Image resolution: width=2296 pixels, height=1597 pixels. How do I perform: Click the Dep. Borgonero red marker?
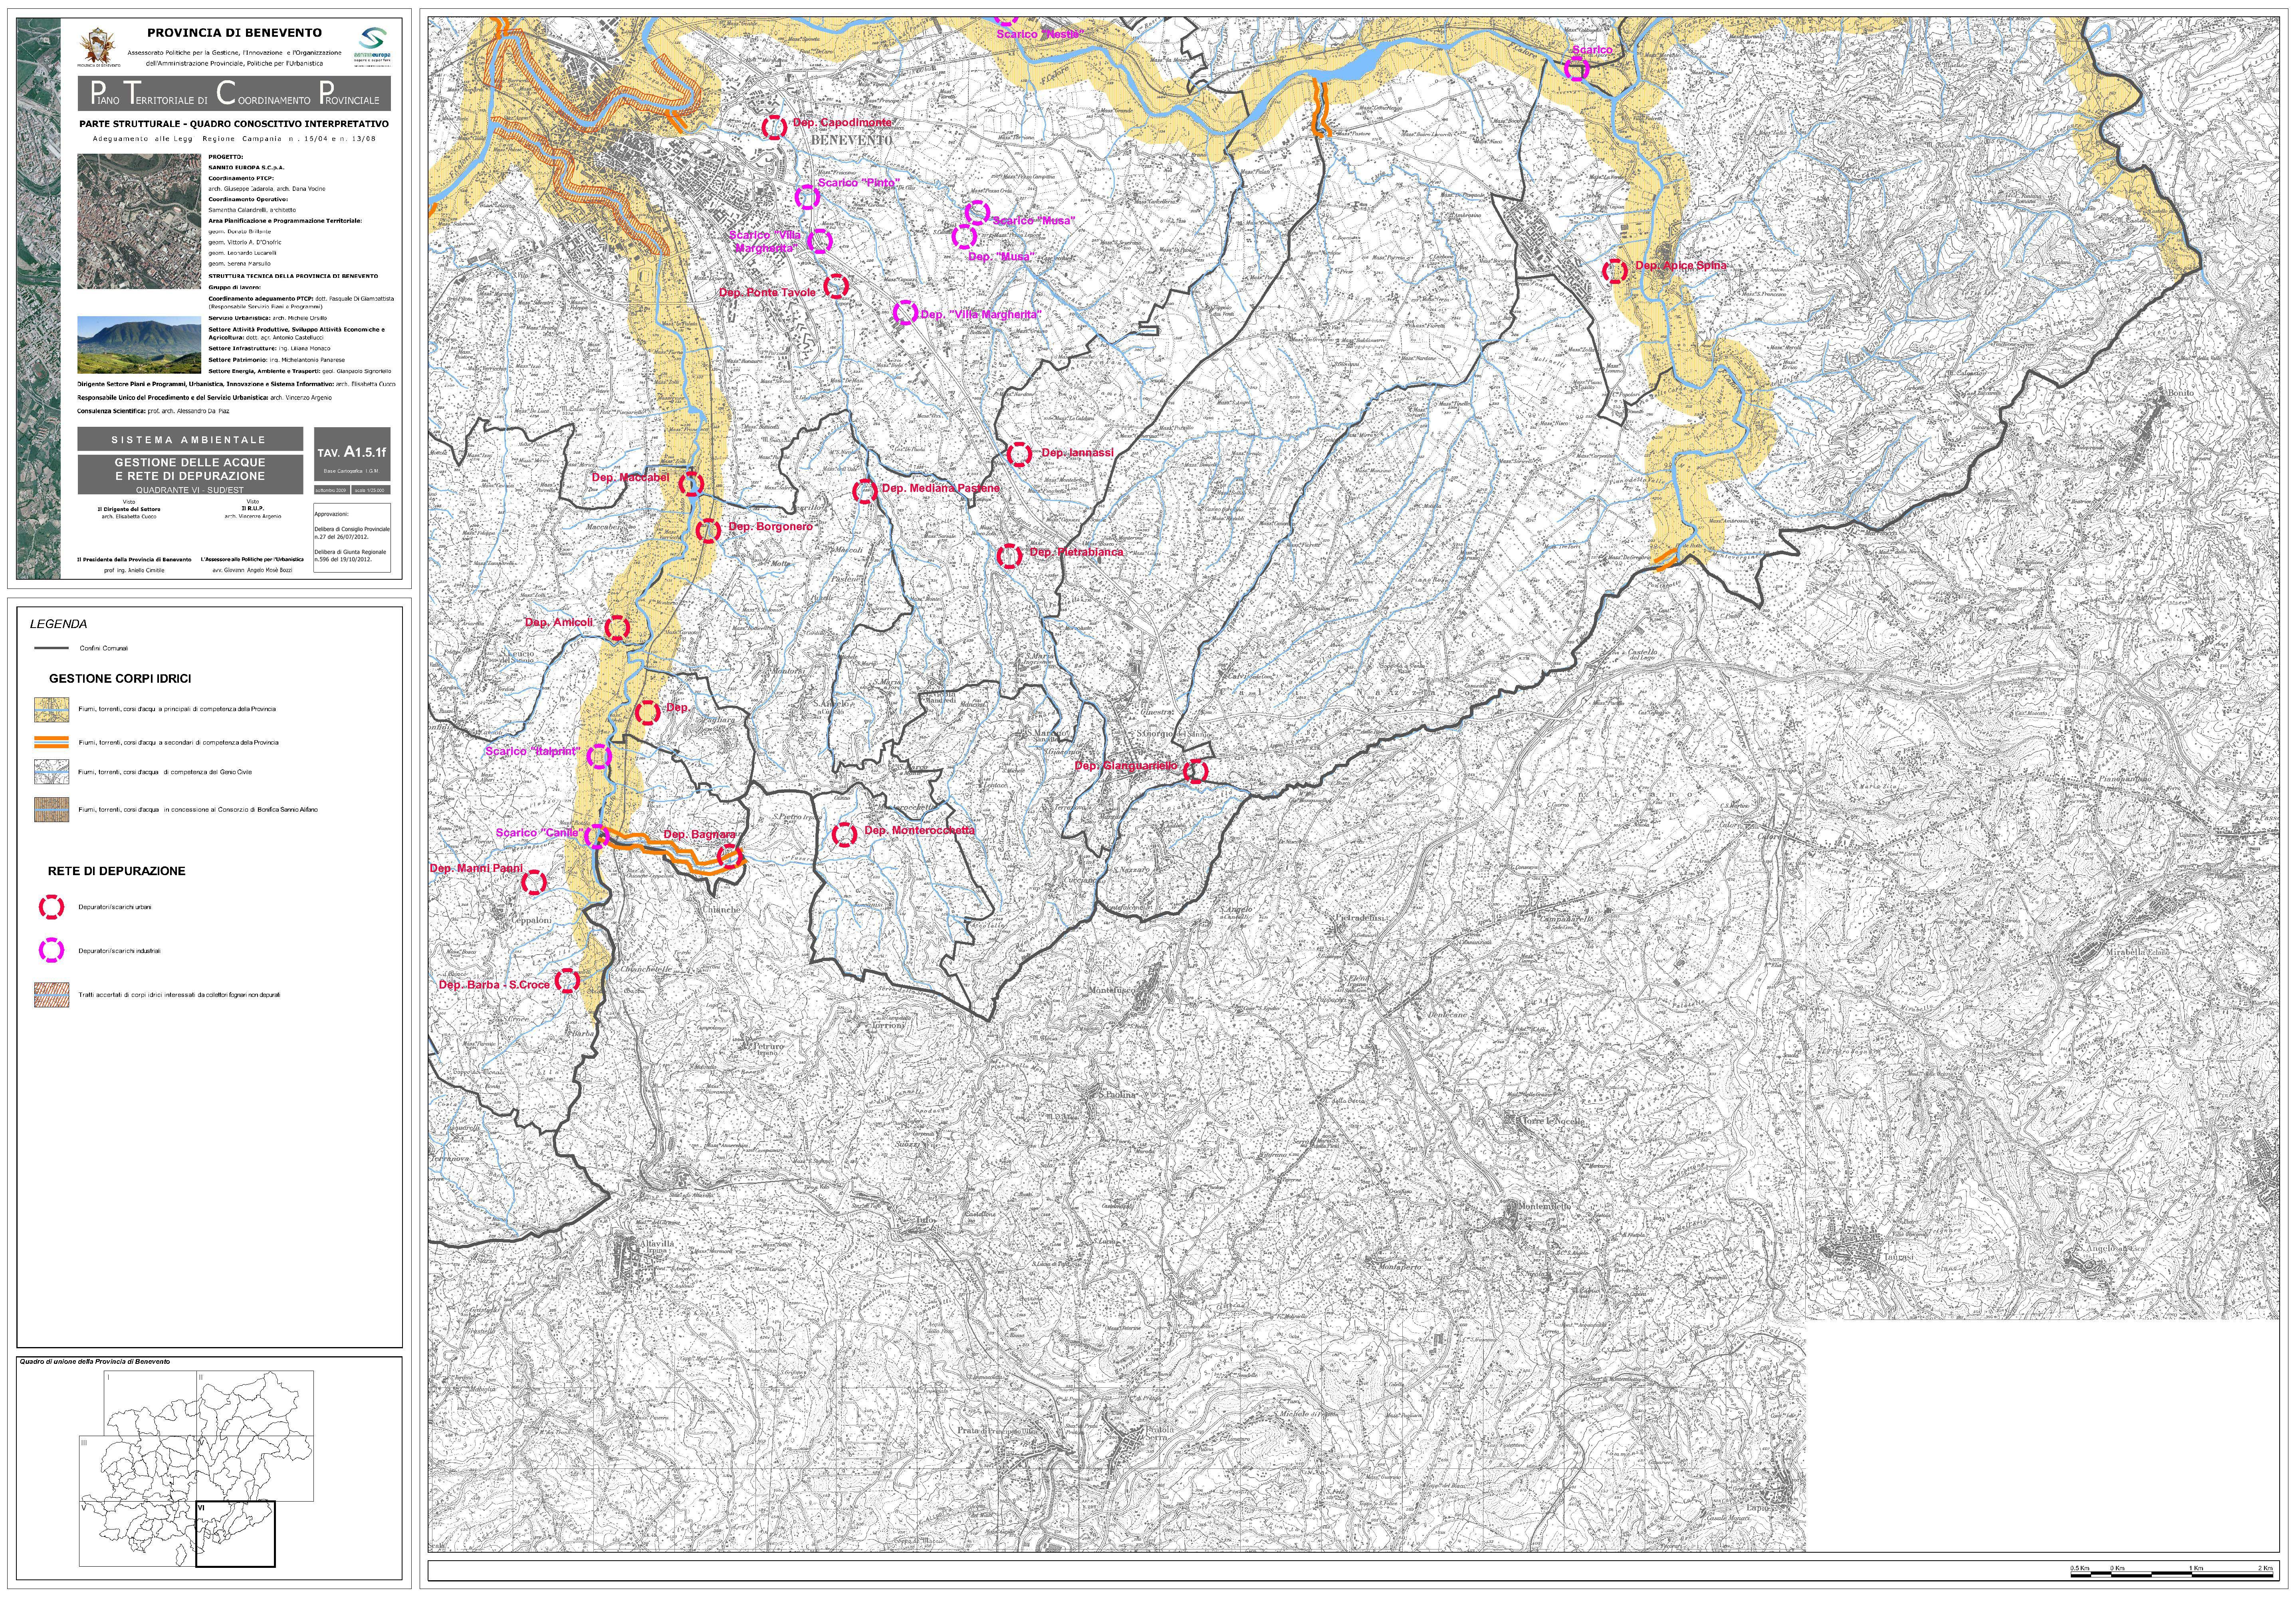708,531
